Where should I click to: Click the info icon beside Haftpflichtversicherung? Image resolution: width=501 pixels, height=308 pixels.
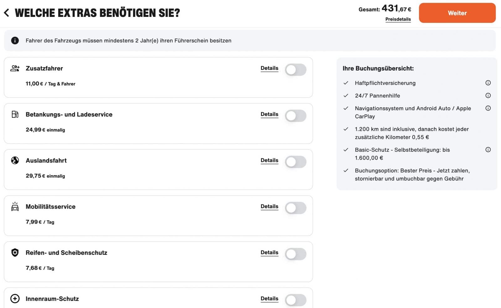pos(488,83)
